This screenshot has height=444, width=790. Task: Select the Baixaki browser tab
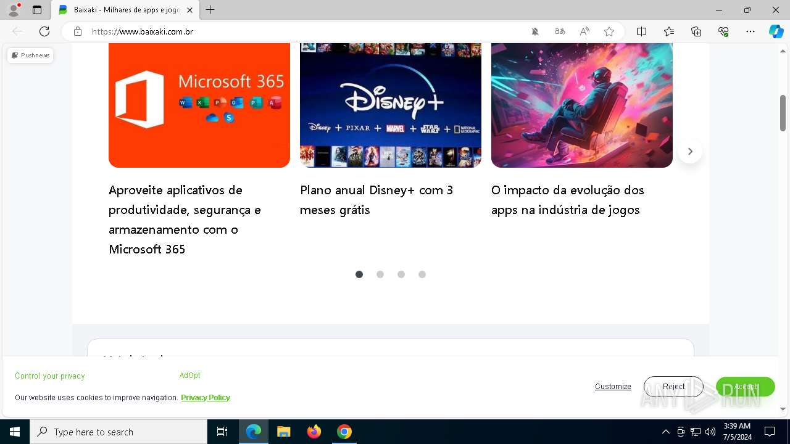[125, 10]
